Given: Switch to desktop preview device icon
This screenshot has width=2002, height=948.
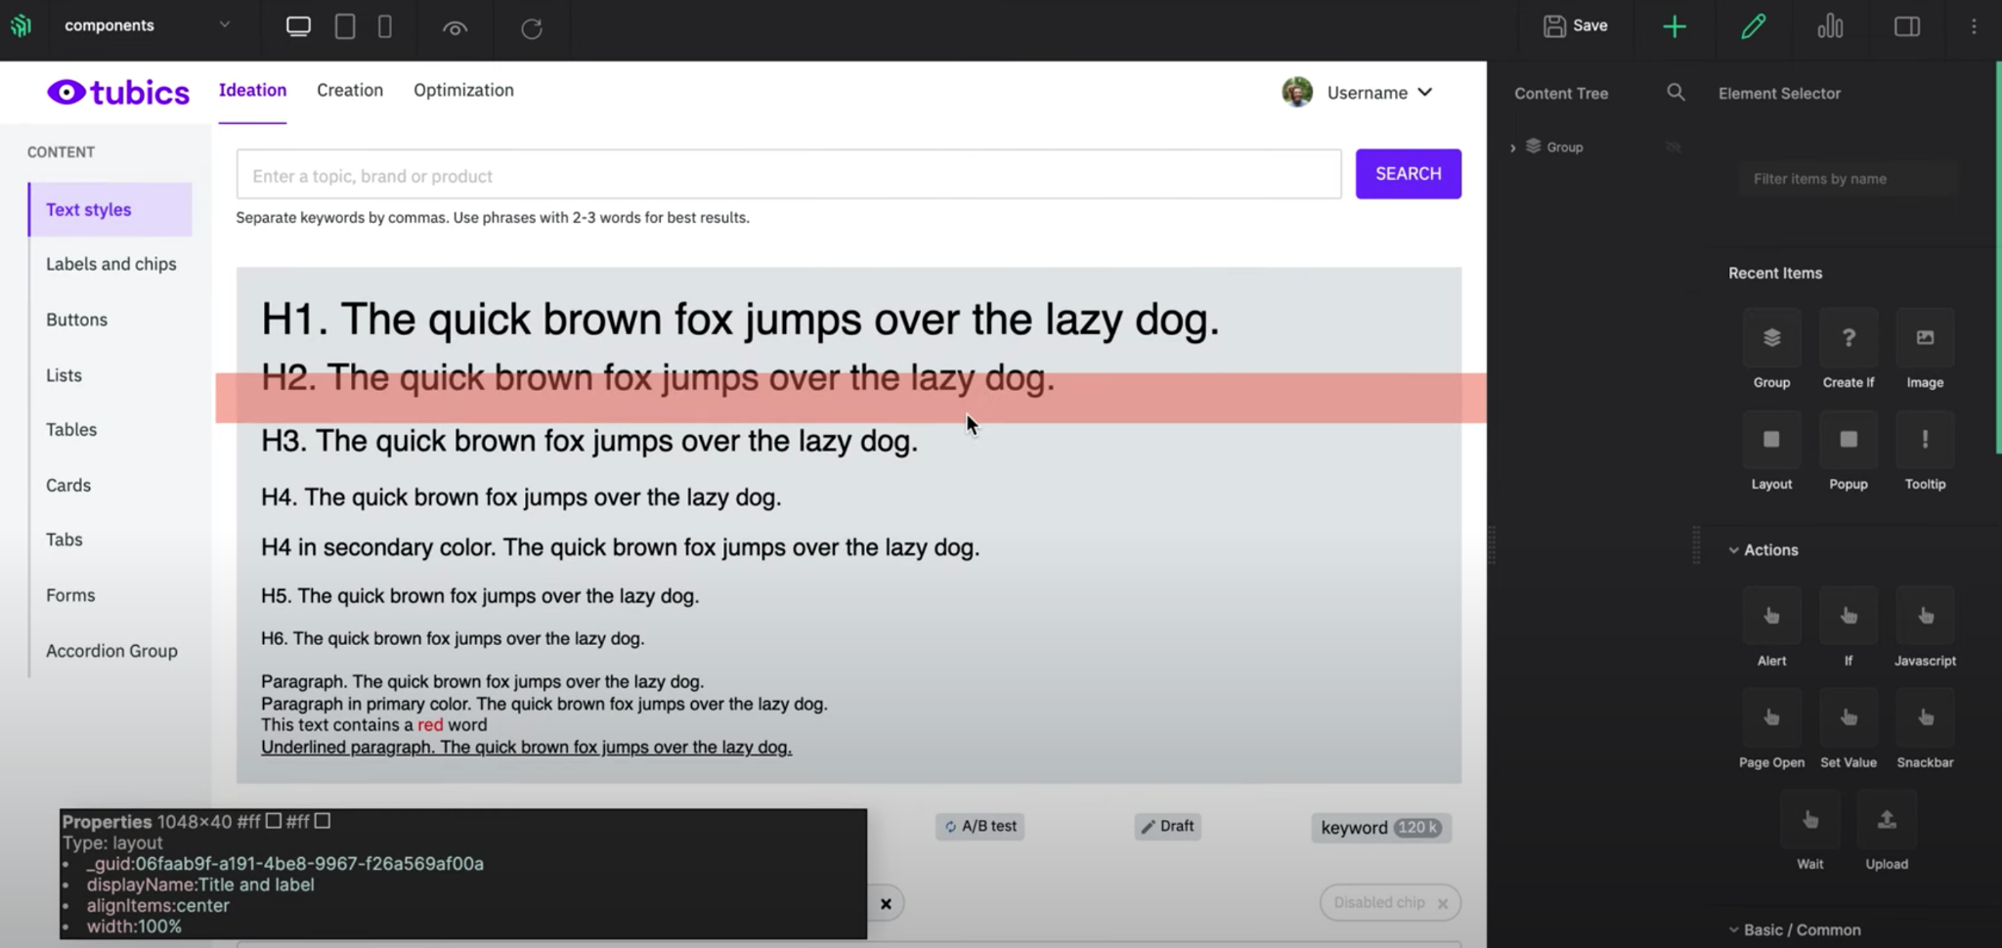Looking at the screenshot, I should (x=298, y=26).
